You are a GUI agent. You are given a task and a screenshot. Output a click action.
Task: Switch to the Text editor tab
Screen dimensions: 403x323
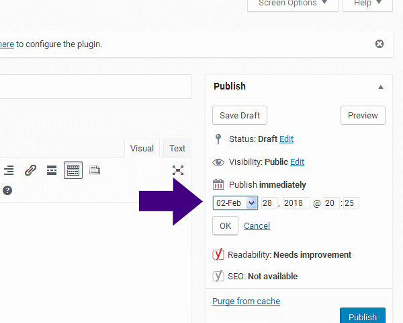click(x=177, y=149)
